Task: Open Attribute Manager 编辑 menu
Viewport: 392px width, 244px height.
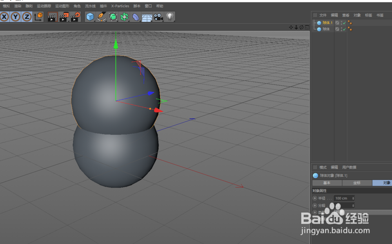Action: [x=334, y=167]
